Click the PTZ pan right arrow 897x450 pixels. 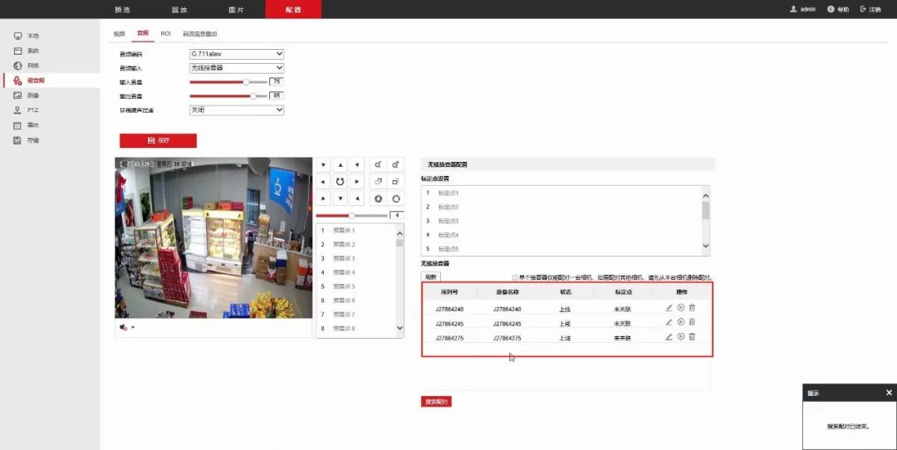[x=357, y=181]
